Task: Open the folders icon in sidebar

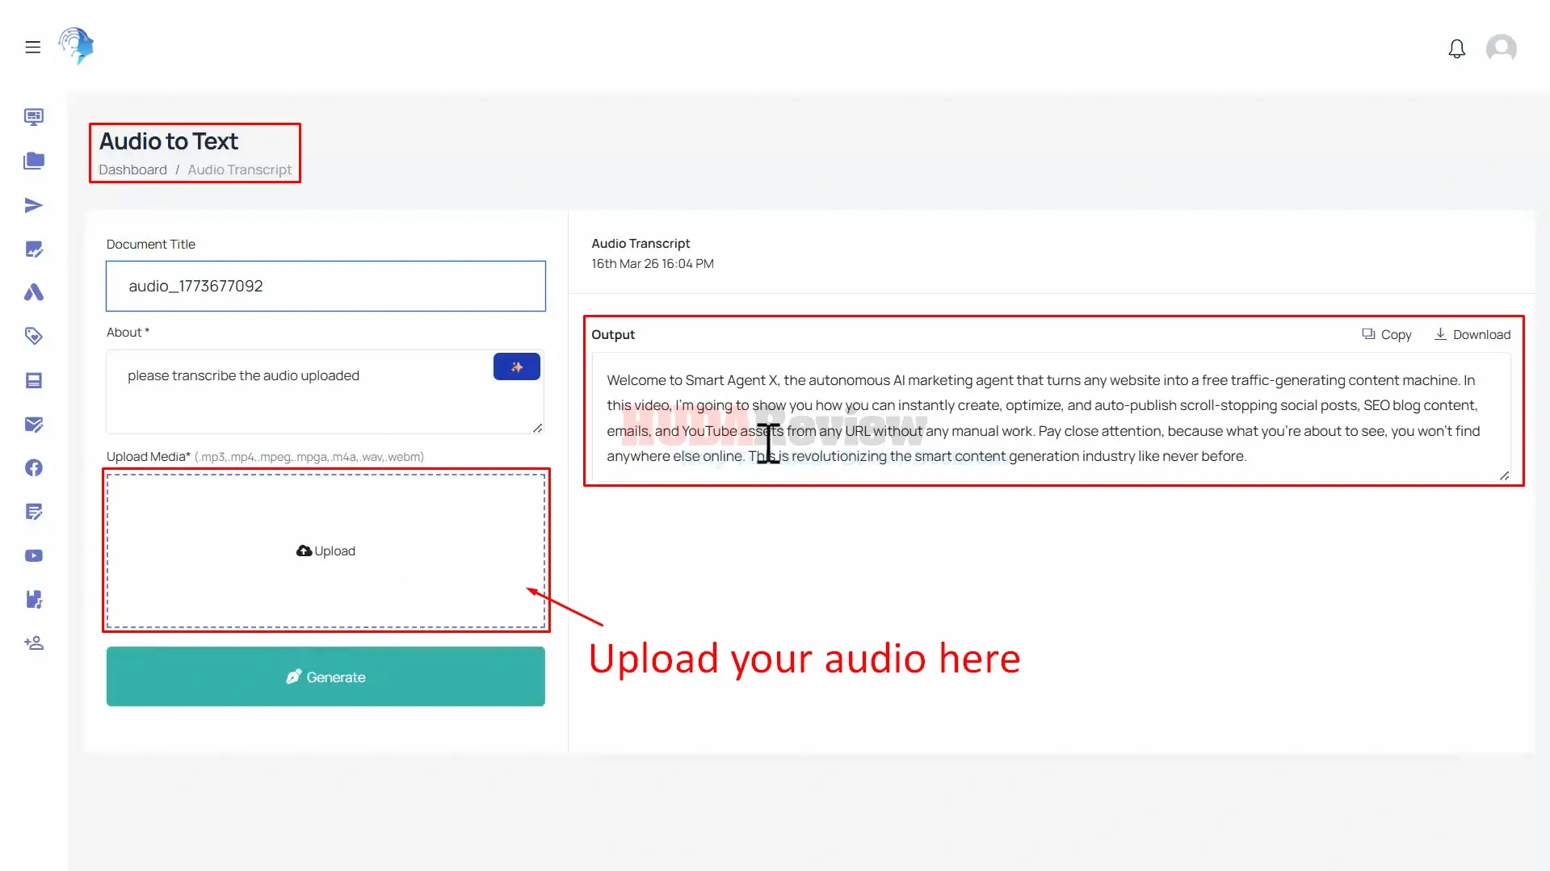Action: coord(33,161)
